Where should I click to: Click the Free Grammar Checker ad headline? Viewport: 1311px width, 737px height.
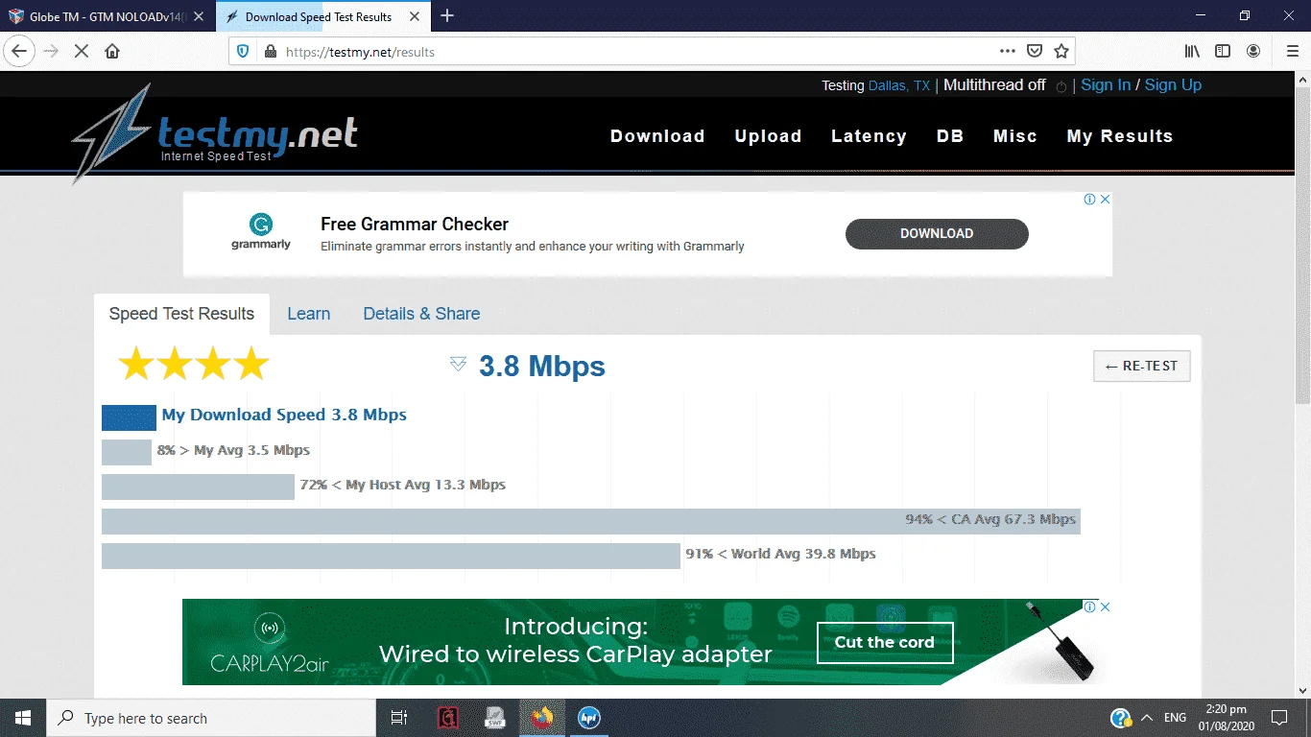415,225
